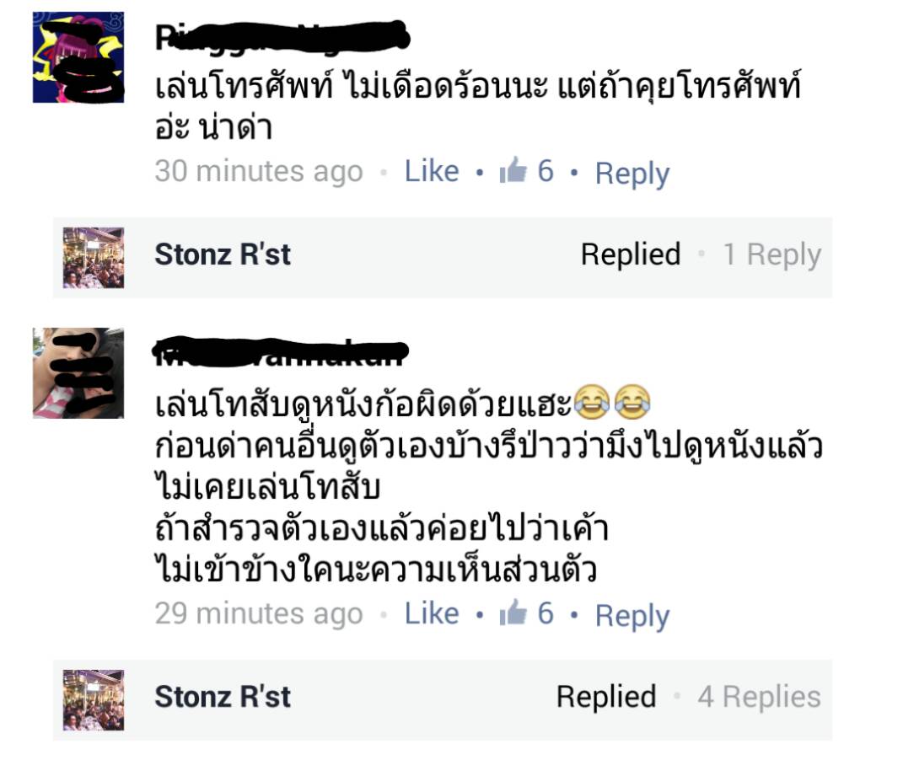View the 6 likes on first comment
The image size is (903, 760).
coord(546,171)
